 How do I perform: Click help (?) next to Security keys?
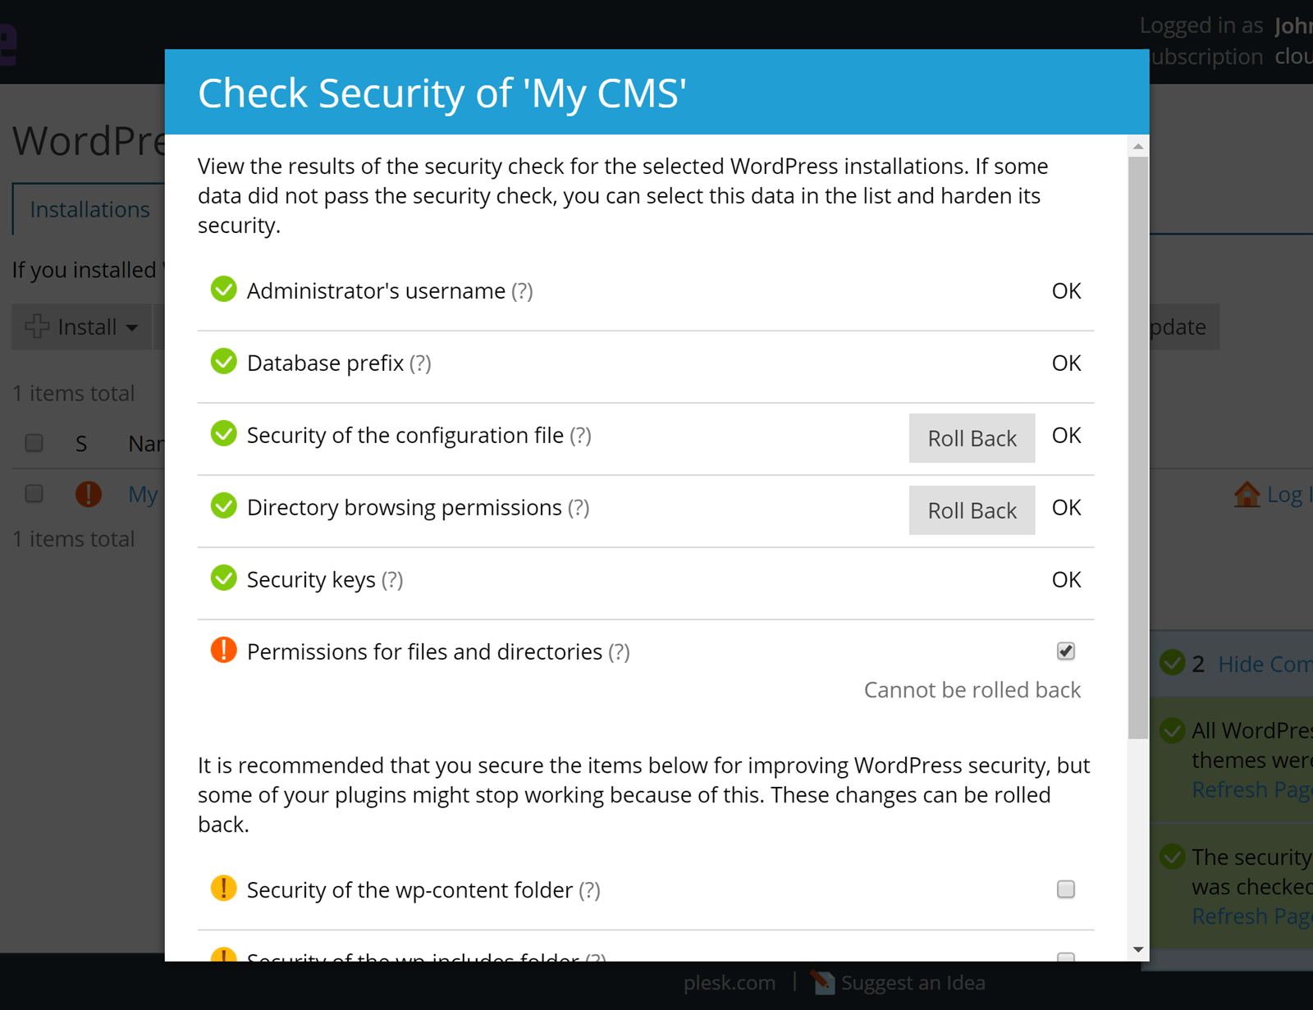click(x=392, y=580)
